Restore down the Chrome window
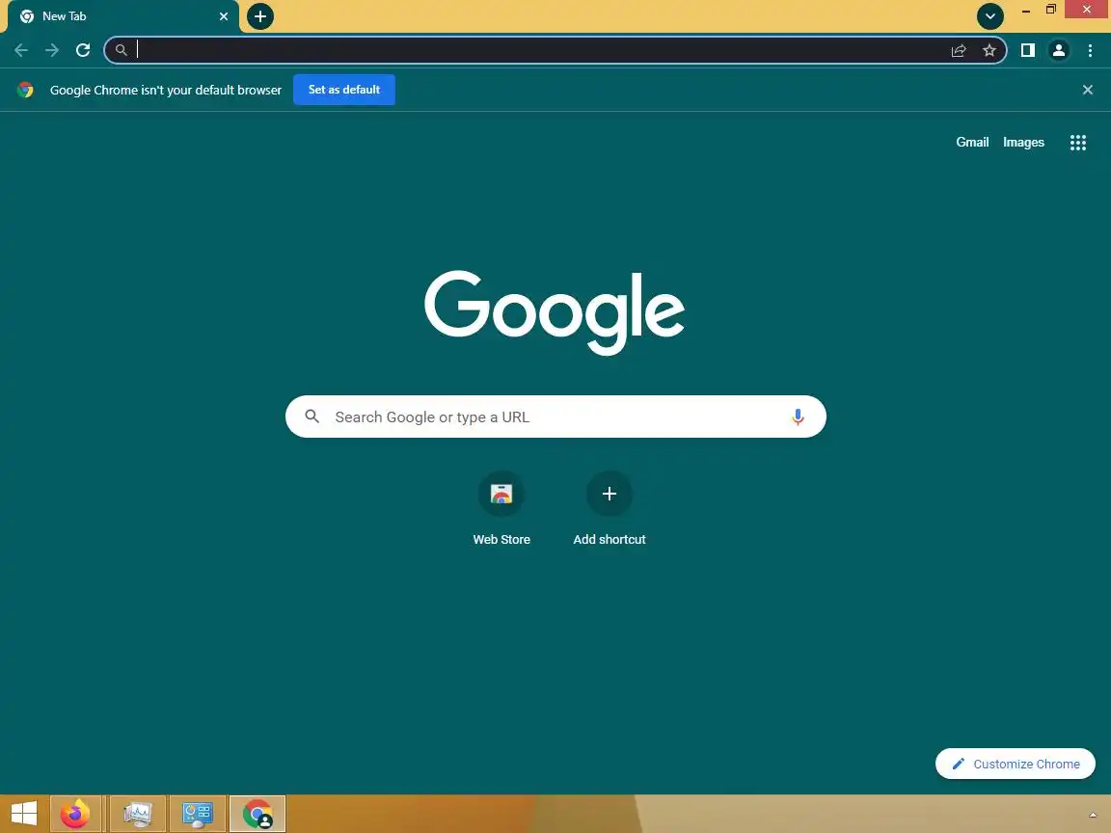Viewport: 1111px width, 833px height. pyautogui.click(x=1051, y=10)
